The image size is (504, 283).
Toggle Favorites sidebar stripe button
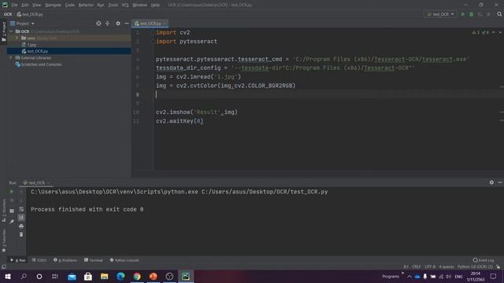point(3,241)
